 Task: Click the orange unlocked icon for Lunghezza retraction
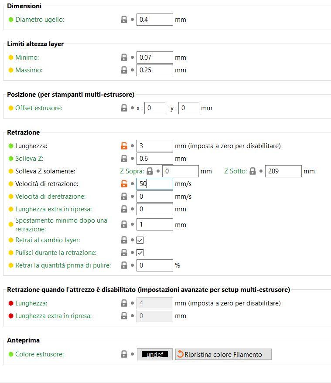(x=124, y=146)
